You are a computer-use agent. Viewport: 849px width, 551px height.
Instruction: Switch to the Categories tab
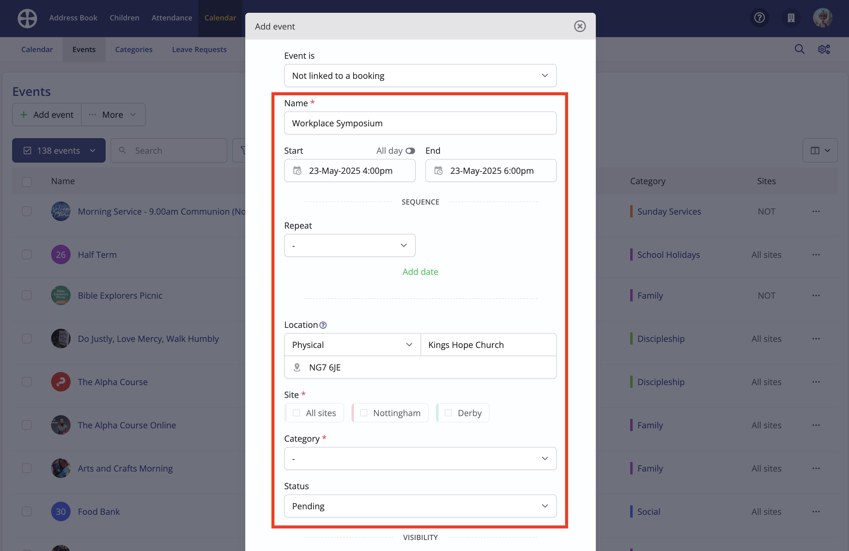[x=134, y=49]
